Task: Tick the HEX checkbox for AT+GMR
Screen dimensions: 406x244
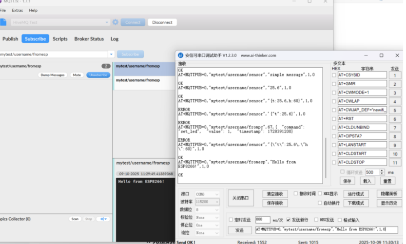Action: click(334, 84)
